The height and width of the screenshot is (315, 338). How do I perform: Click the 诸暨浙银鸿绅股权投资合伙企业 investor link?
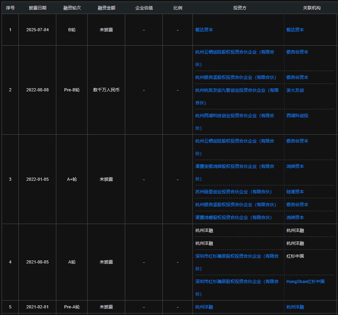pyautogui.click(x=235, y=173)
